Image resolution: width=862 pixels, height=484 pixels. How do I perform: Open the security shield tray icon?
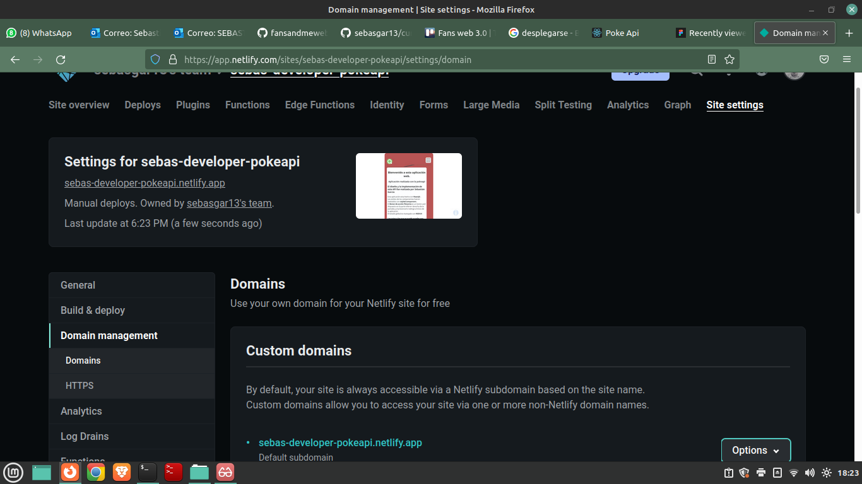click(x=745, y=473)
